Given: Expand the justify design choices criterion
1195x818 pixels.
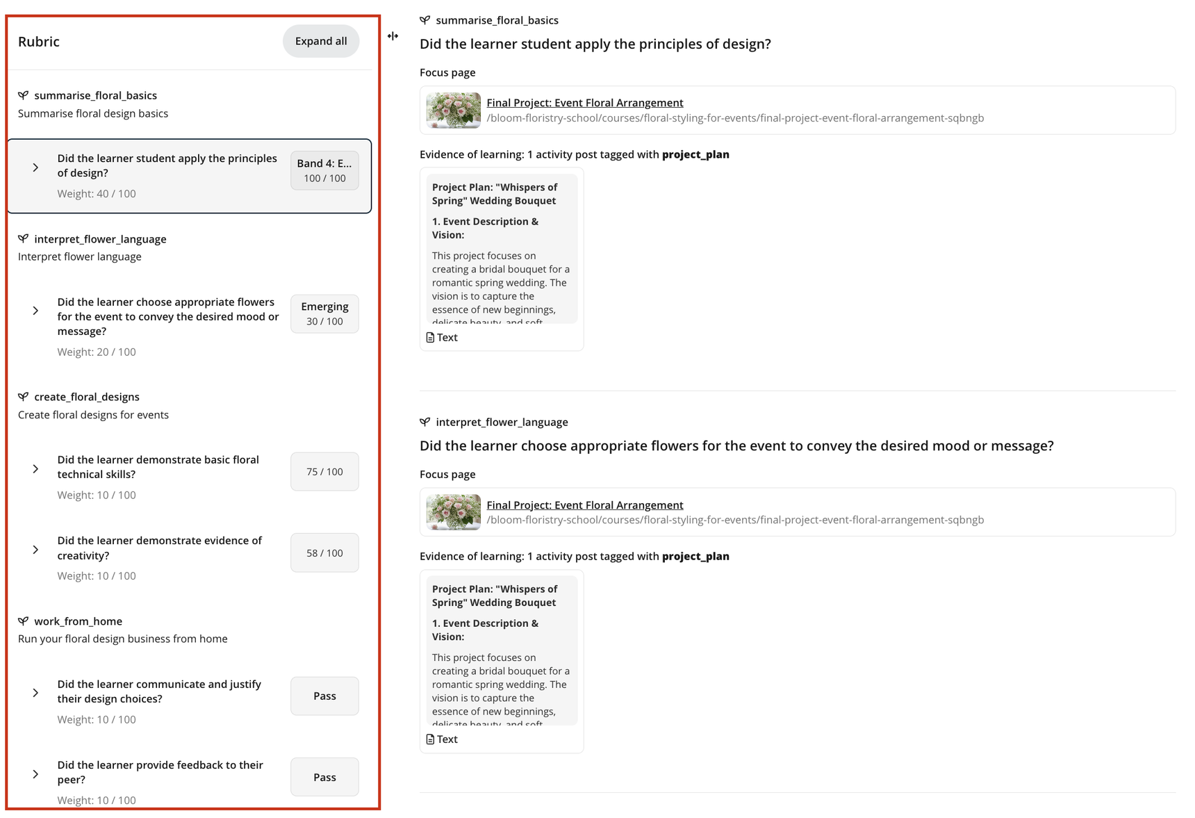Looking at the screenshot, I should [x=35, y=693].
